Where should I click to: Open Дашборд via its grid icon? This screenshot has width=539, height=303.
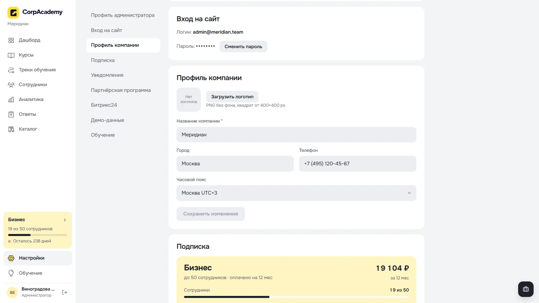coord(11,40)
